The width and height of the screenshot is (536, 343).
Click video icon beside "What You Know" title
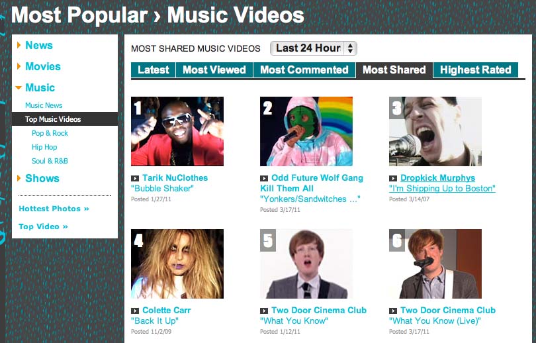pos(264,311)
